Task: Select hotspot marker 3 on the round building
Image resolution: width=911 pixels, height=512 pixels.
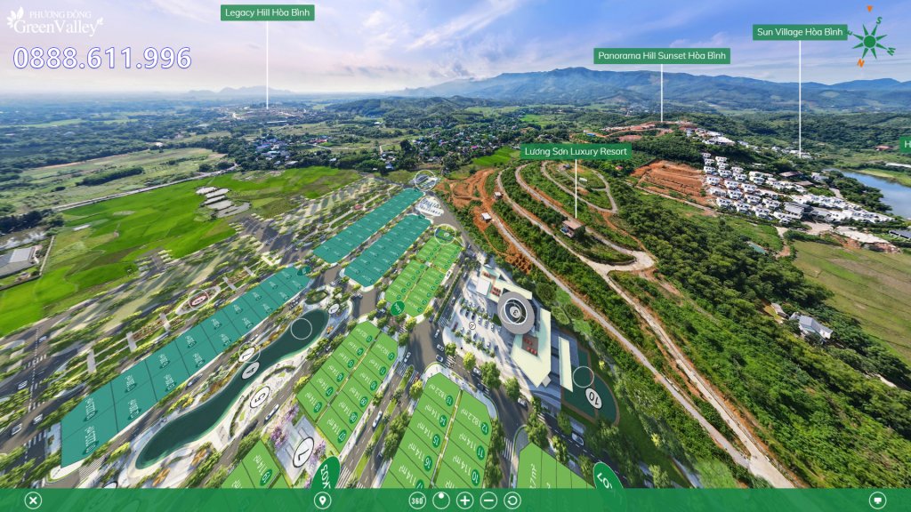Action: click(x=515, y=313)
